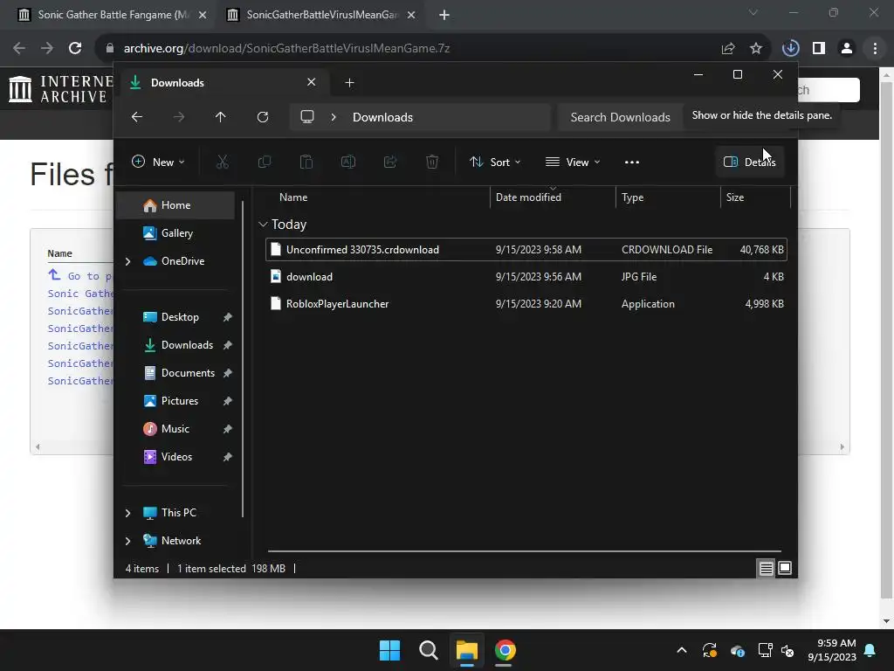Click the Delete trash icon in Explorer toolbar
894x671 pixels.
point(432,162)
